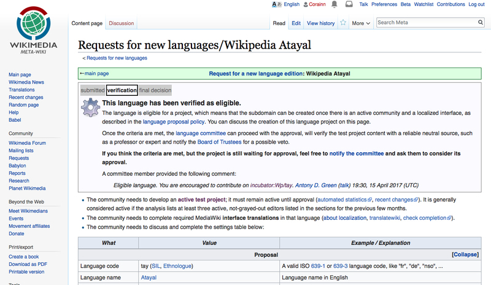The width and height of the screenshot is (491, 285).
Task: Open the Beta features link
Action: pyautogui.click(x=406, y=4)
